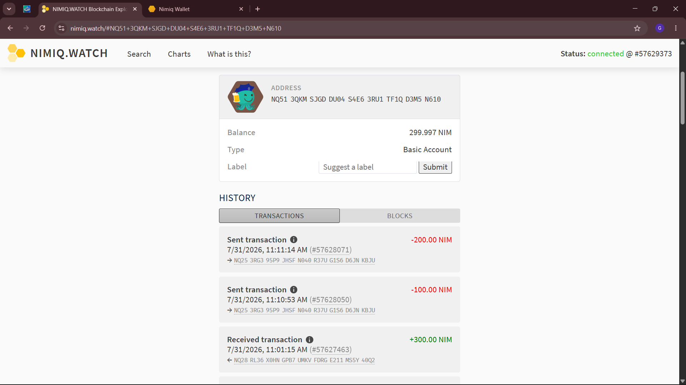686x385 pixels.
Task: Click the 299.997 NIM balance value
Action: [x=430, y=133]
